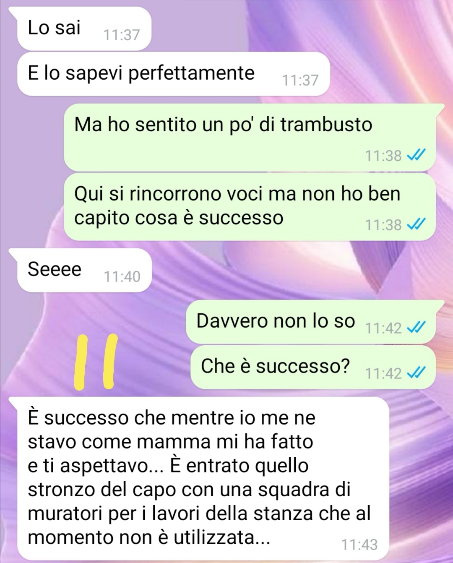The width and height of the screenshot is (453, 563).
Task: Tap the "Che è successo?" message bubble
Action: tap(313, 367)
